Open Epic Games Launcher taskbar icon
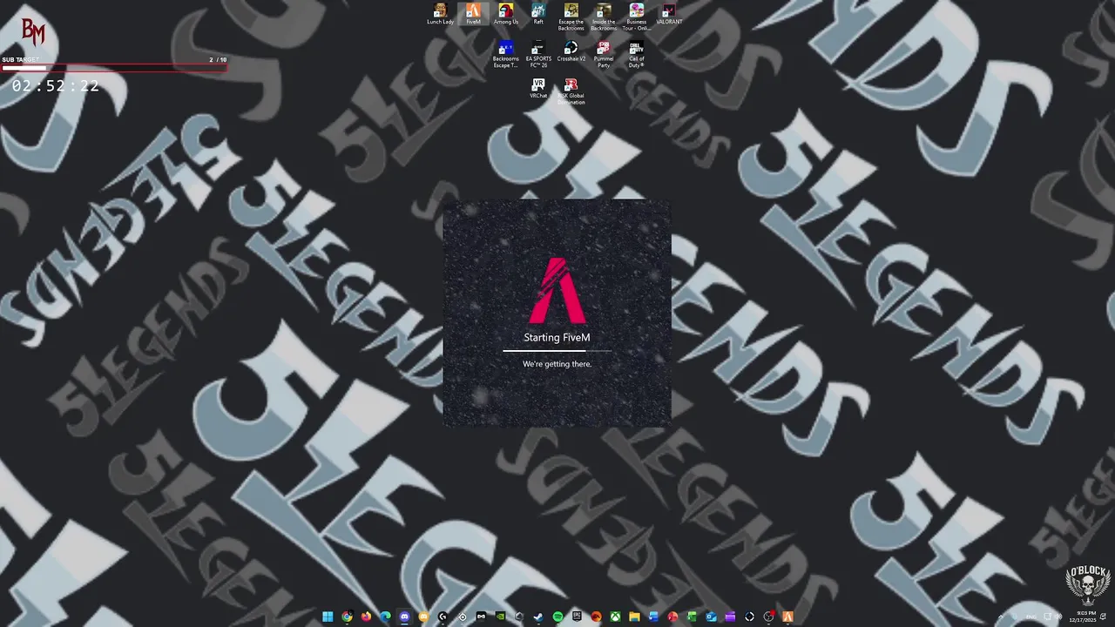Viewport: 1115px width, 627px height. (577, 617)
